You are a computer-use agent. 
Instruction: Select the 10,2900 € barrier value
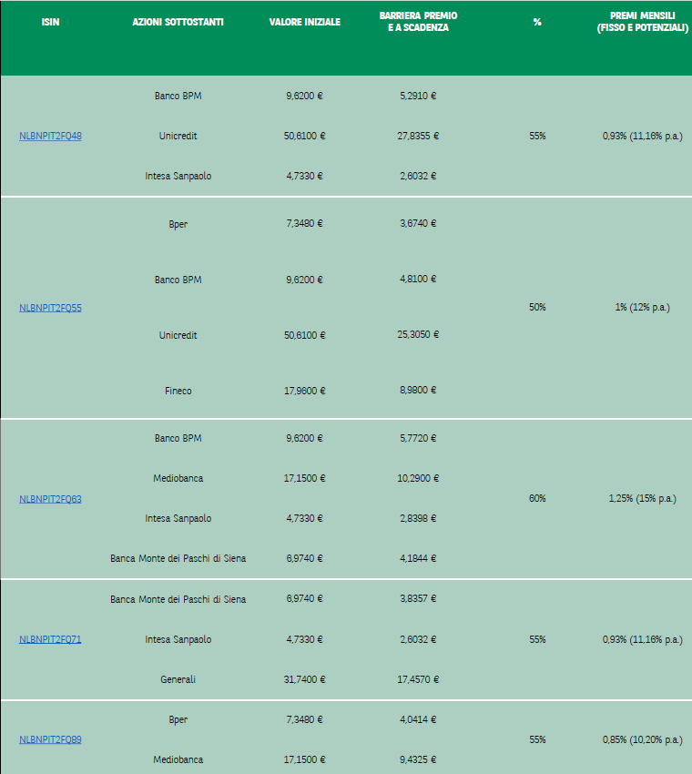(418, 478)
